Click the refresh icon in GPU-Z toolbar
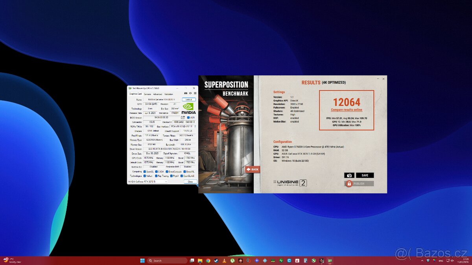This screenshot has height=265, width=472. coord(190,93)
